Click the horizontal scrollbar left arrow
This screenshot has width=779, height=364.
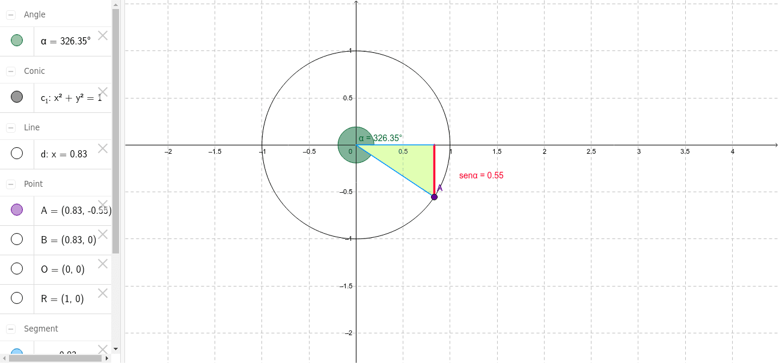[4, 358]
